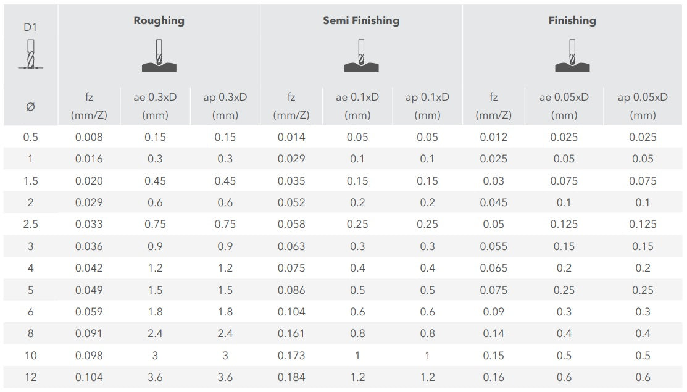Click the Finishing cut illustration icon
687x392 pixels.
[x=572, y=55]
